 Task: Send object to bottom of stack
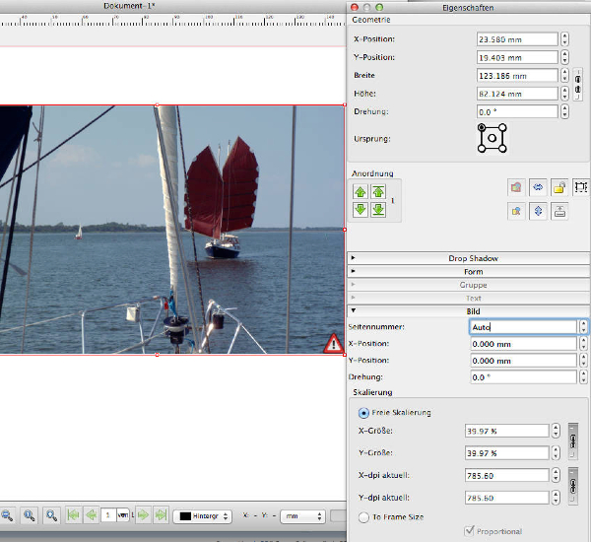coord(378,209)
